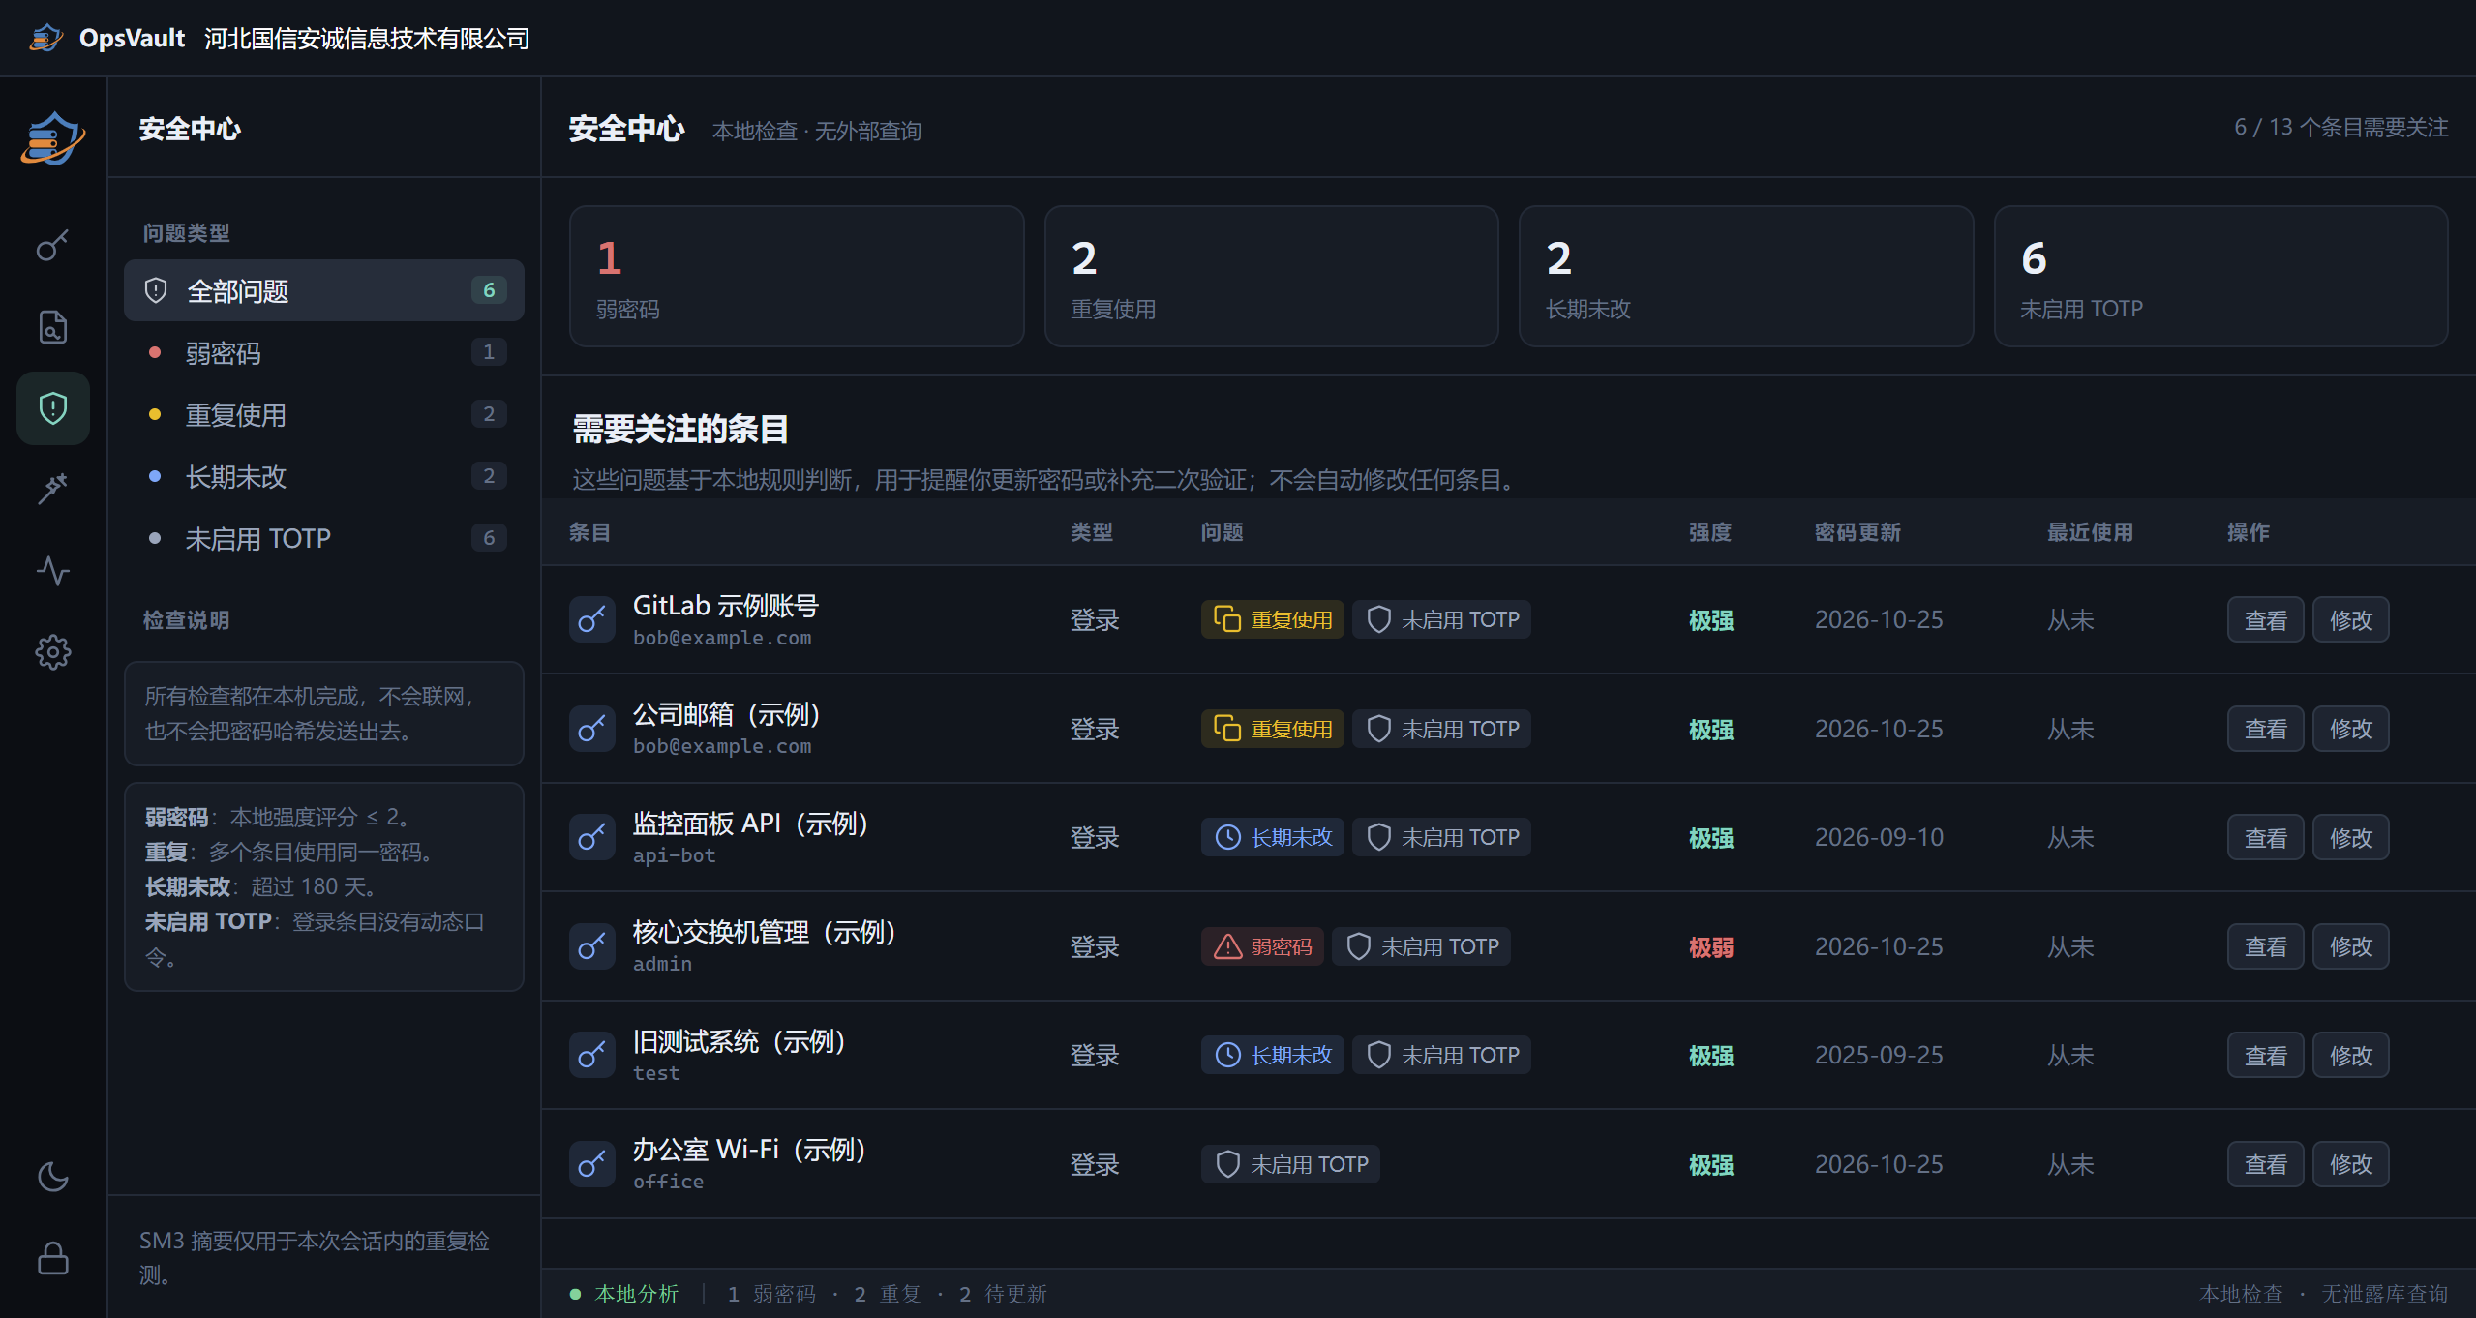View the 核心交换机管理 entry

(x=2266, y=946)
